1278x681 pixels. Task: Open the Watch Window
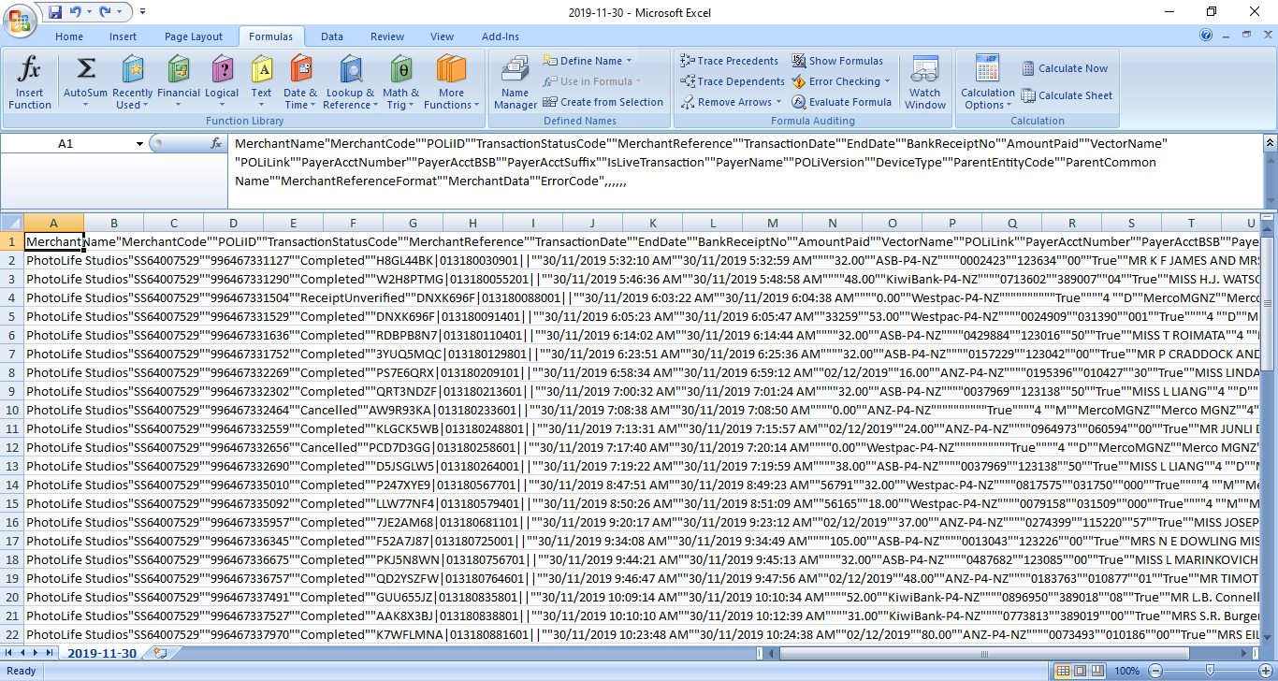(924, 82)
